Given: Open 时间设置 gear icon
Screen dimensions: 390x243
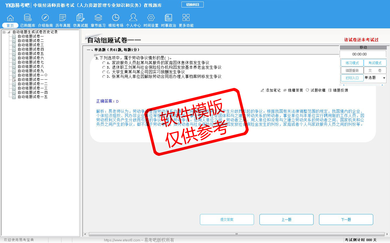Looking at the screenshot, I should click(x=151, y=18).
